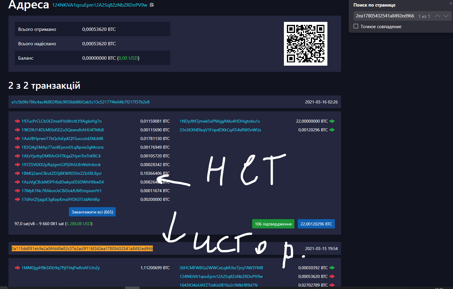Click the copy icon beside the address
This screenshot has width=453, height=289.
(152, 5)
